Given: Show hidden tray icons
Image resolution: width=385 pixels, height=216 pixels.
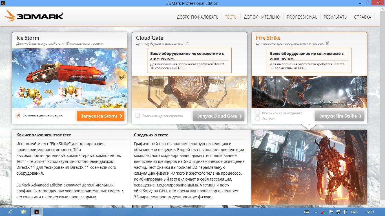Looking at the screenshot, I should tap(316, 212).
